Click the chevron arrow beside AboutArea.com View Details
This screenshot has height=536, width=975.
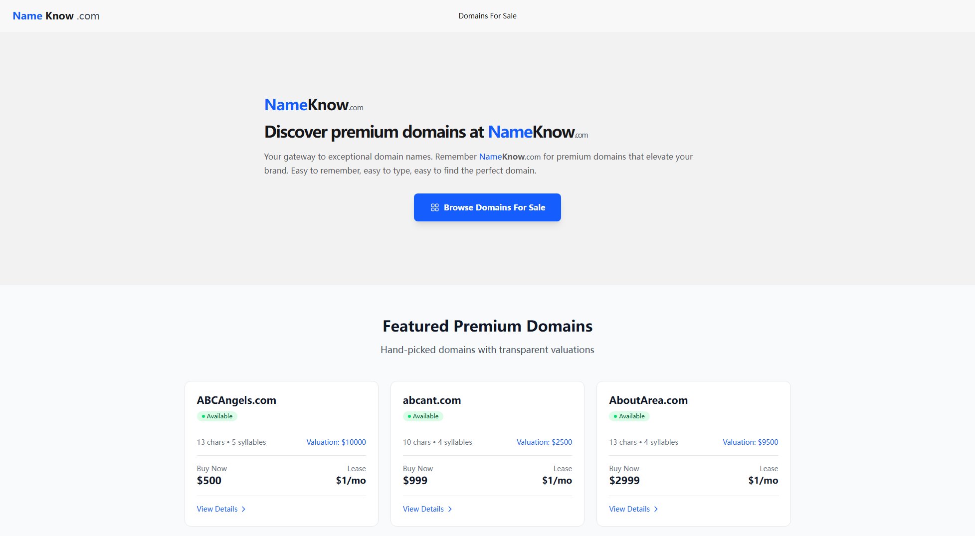pyautogui.click(x=657, y=509)
